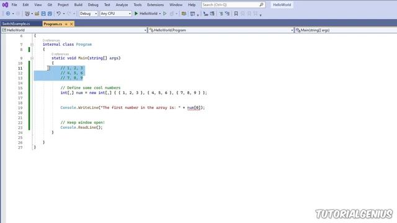Uncomment the selected lines icon

click(227, 14)
